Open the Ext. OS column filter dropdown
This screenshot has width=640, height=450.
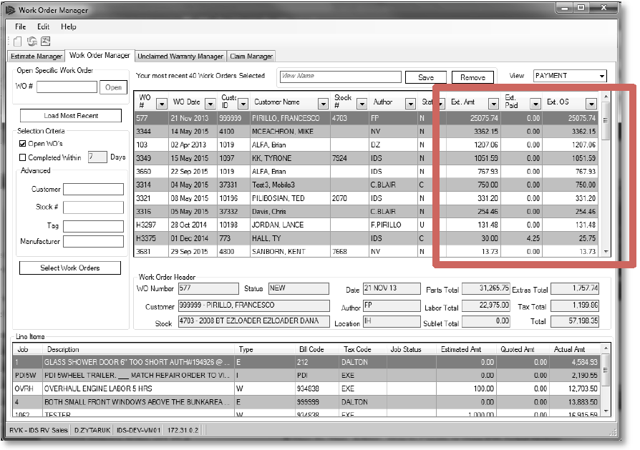click(591, 104)
